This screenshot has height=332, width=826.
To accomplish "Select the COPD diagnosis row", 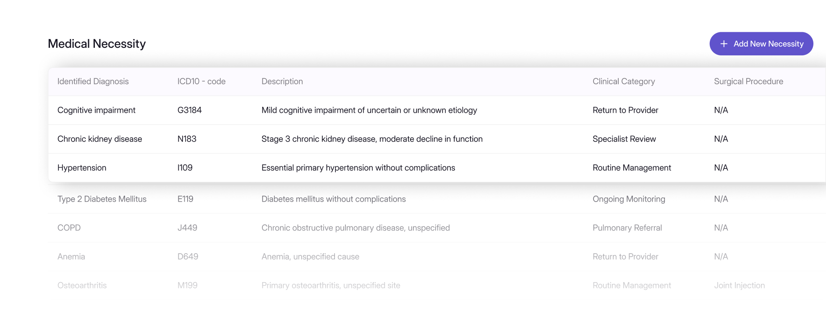I will (437, 228).
